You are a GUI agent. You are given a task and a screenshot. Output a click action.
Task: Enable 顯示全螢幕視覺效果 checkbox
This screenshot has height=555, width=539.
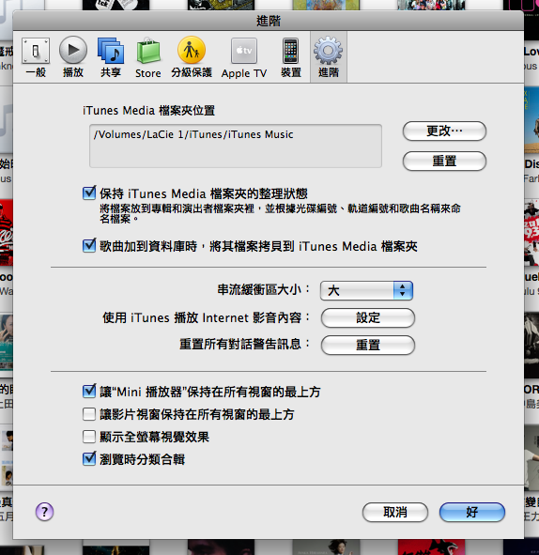point(89,437)
